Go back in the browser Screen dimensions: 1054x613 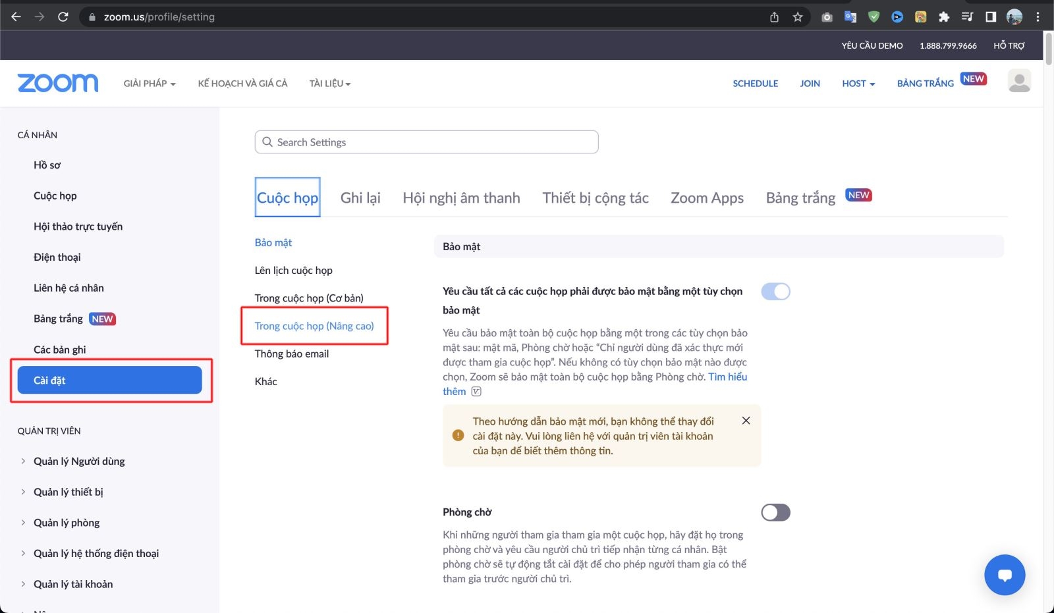click(16, 17)
